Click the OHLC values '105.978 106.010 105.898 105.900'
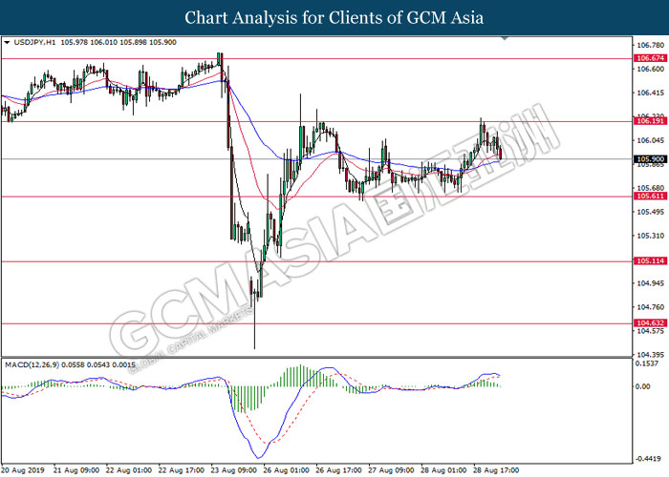 [x=119, y=43]
